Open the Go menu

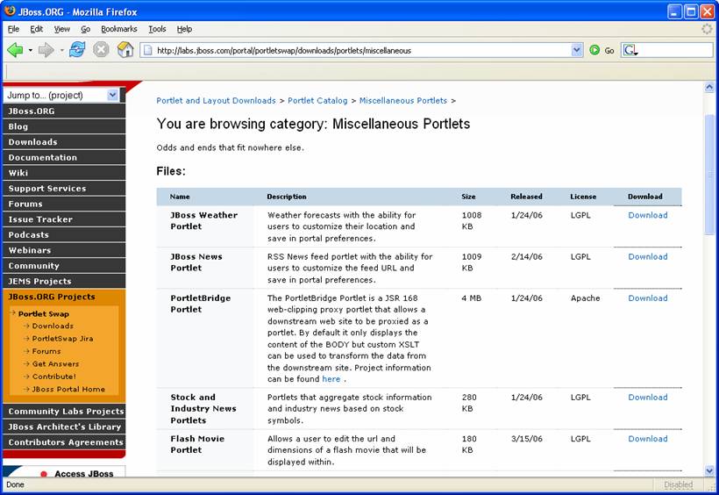[x=85, y=29]
